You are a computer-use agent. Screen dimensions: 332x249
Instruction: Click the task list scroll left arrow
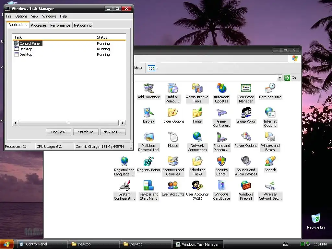click(15, 123)
